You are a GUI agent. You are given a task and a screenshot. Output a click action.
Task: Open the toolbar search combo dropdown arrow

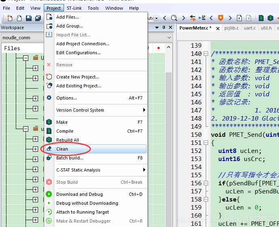[156, 18]
